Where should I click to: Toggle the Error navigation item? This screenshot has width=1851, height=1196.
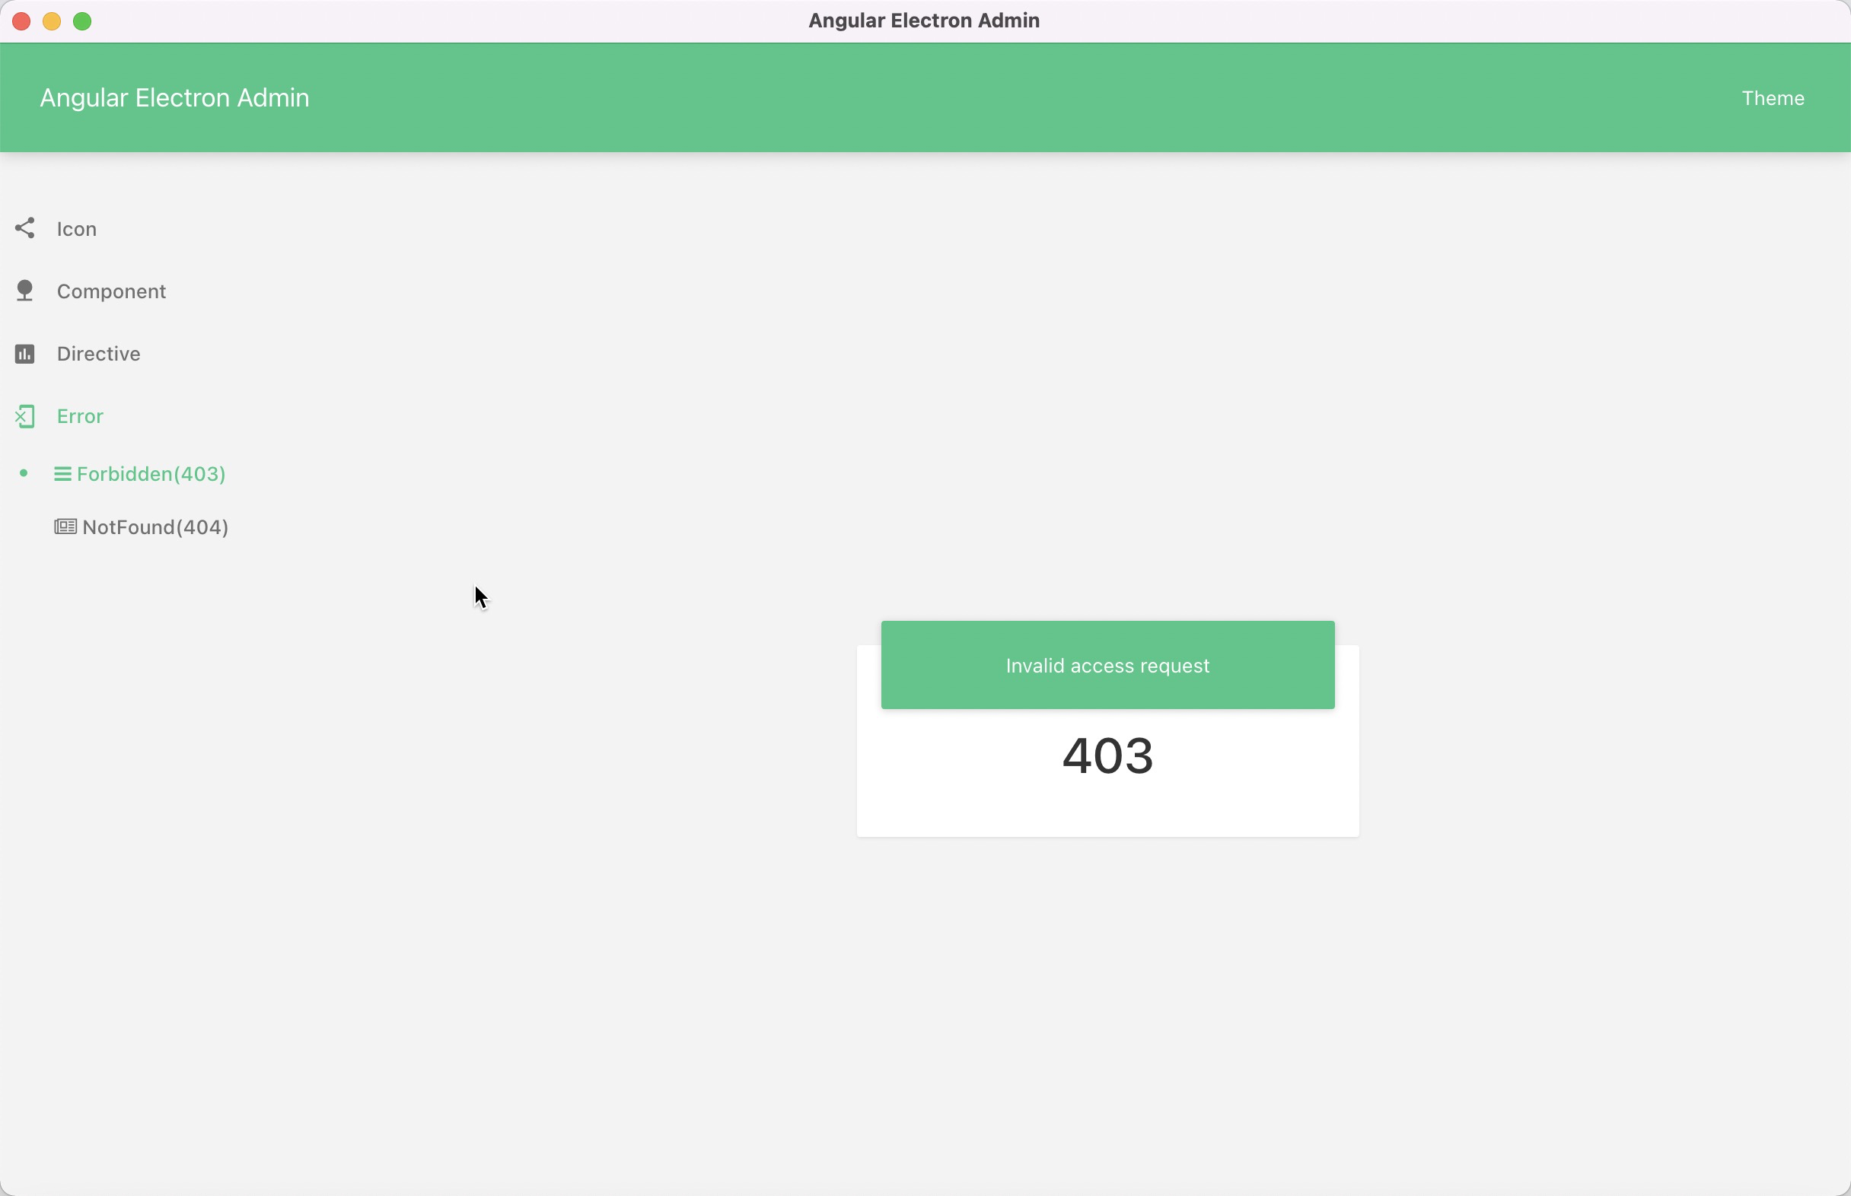80,415
